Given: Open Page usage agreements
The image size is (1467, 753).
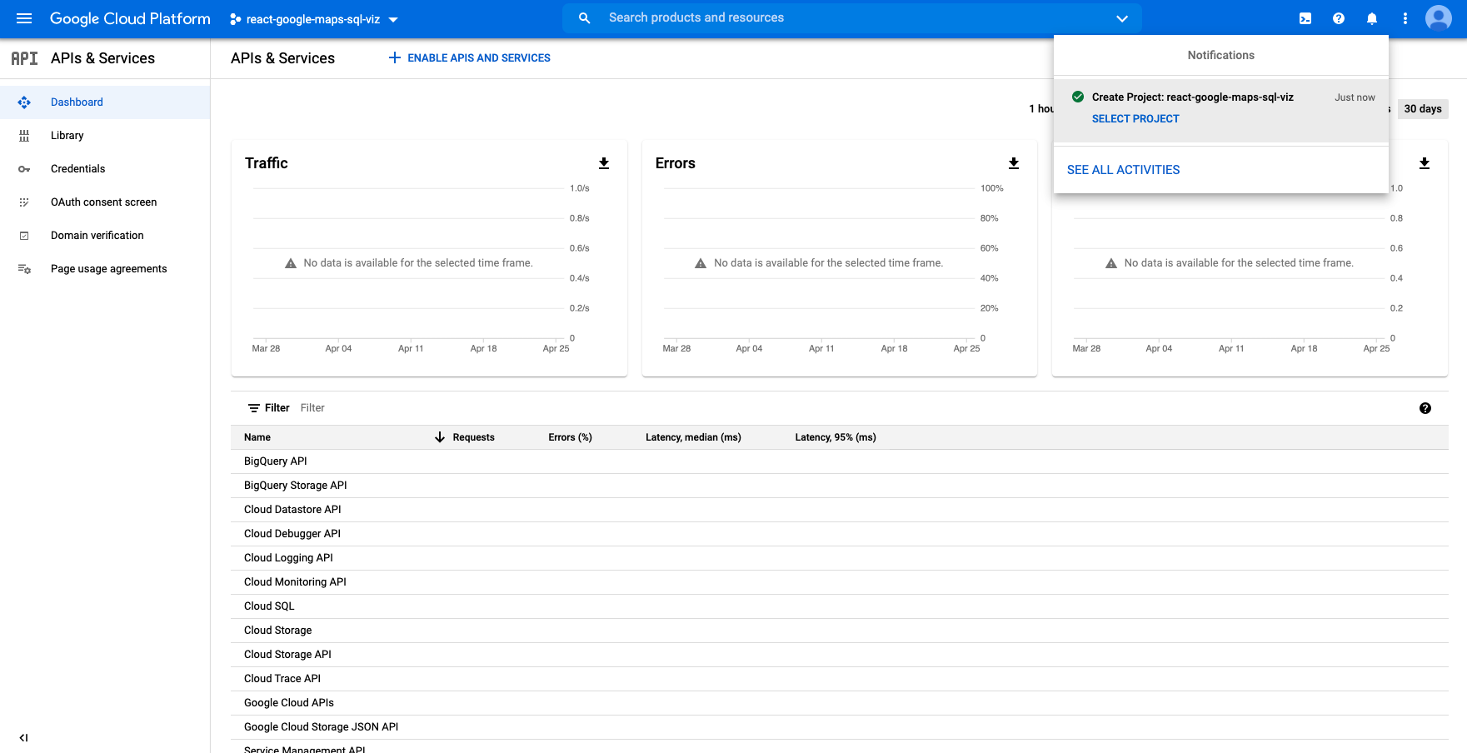Looking at the screenshot, I should click(x=105, y=269).
